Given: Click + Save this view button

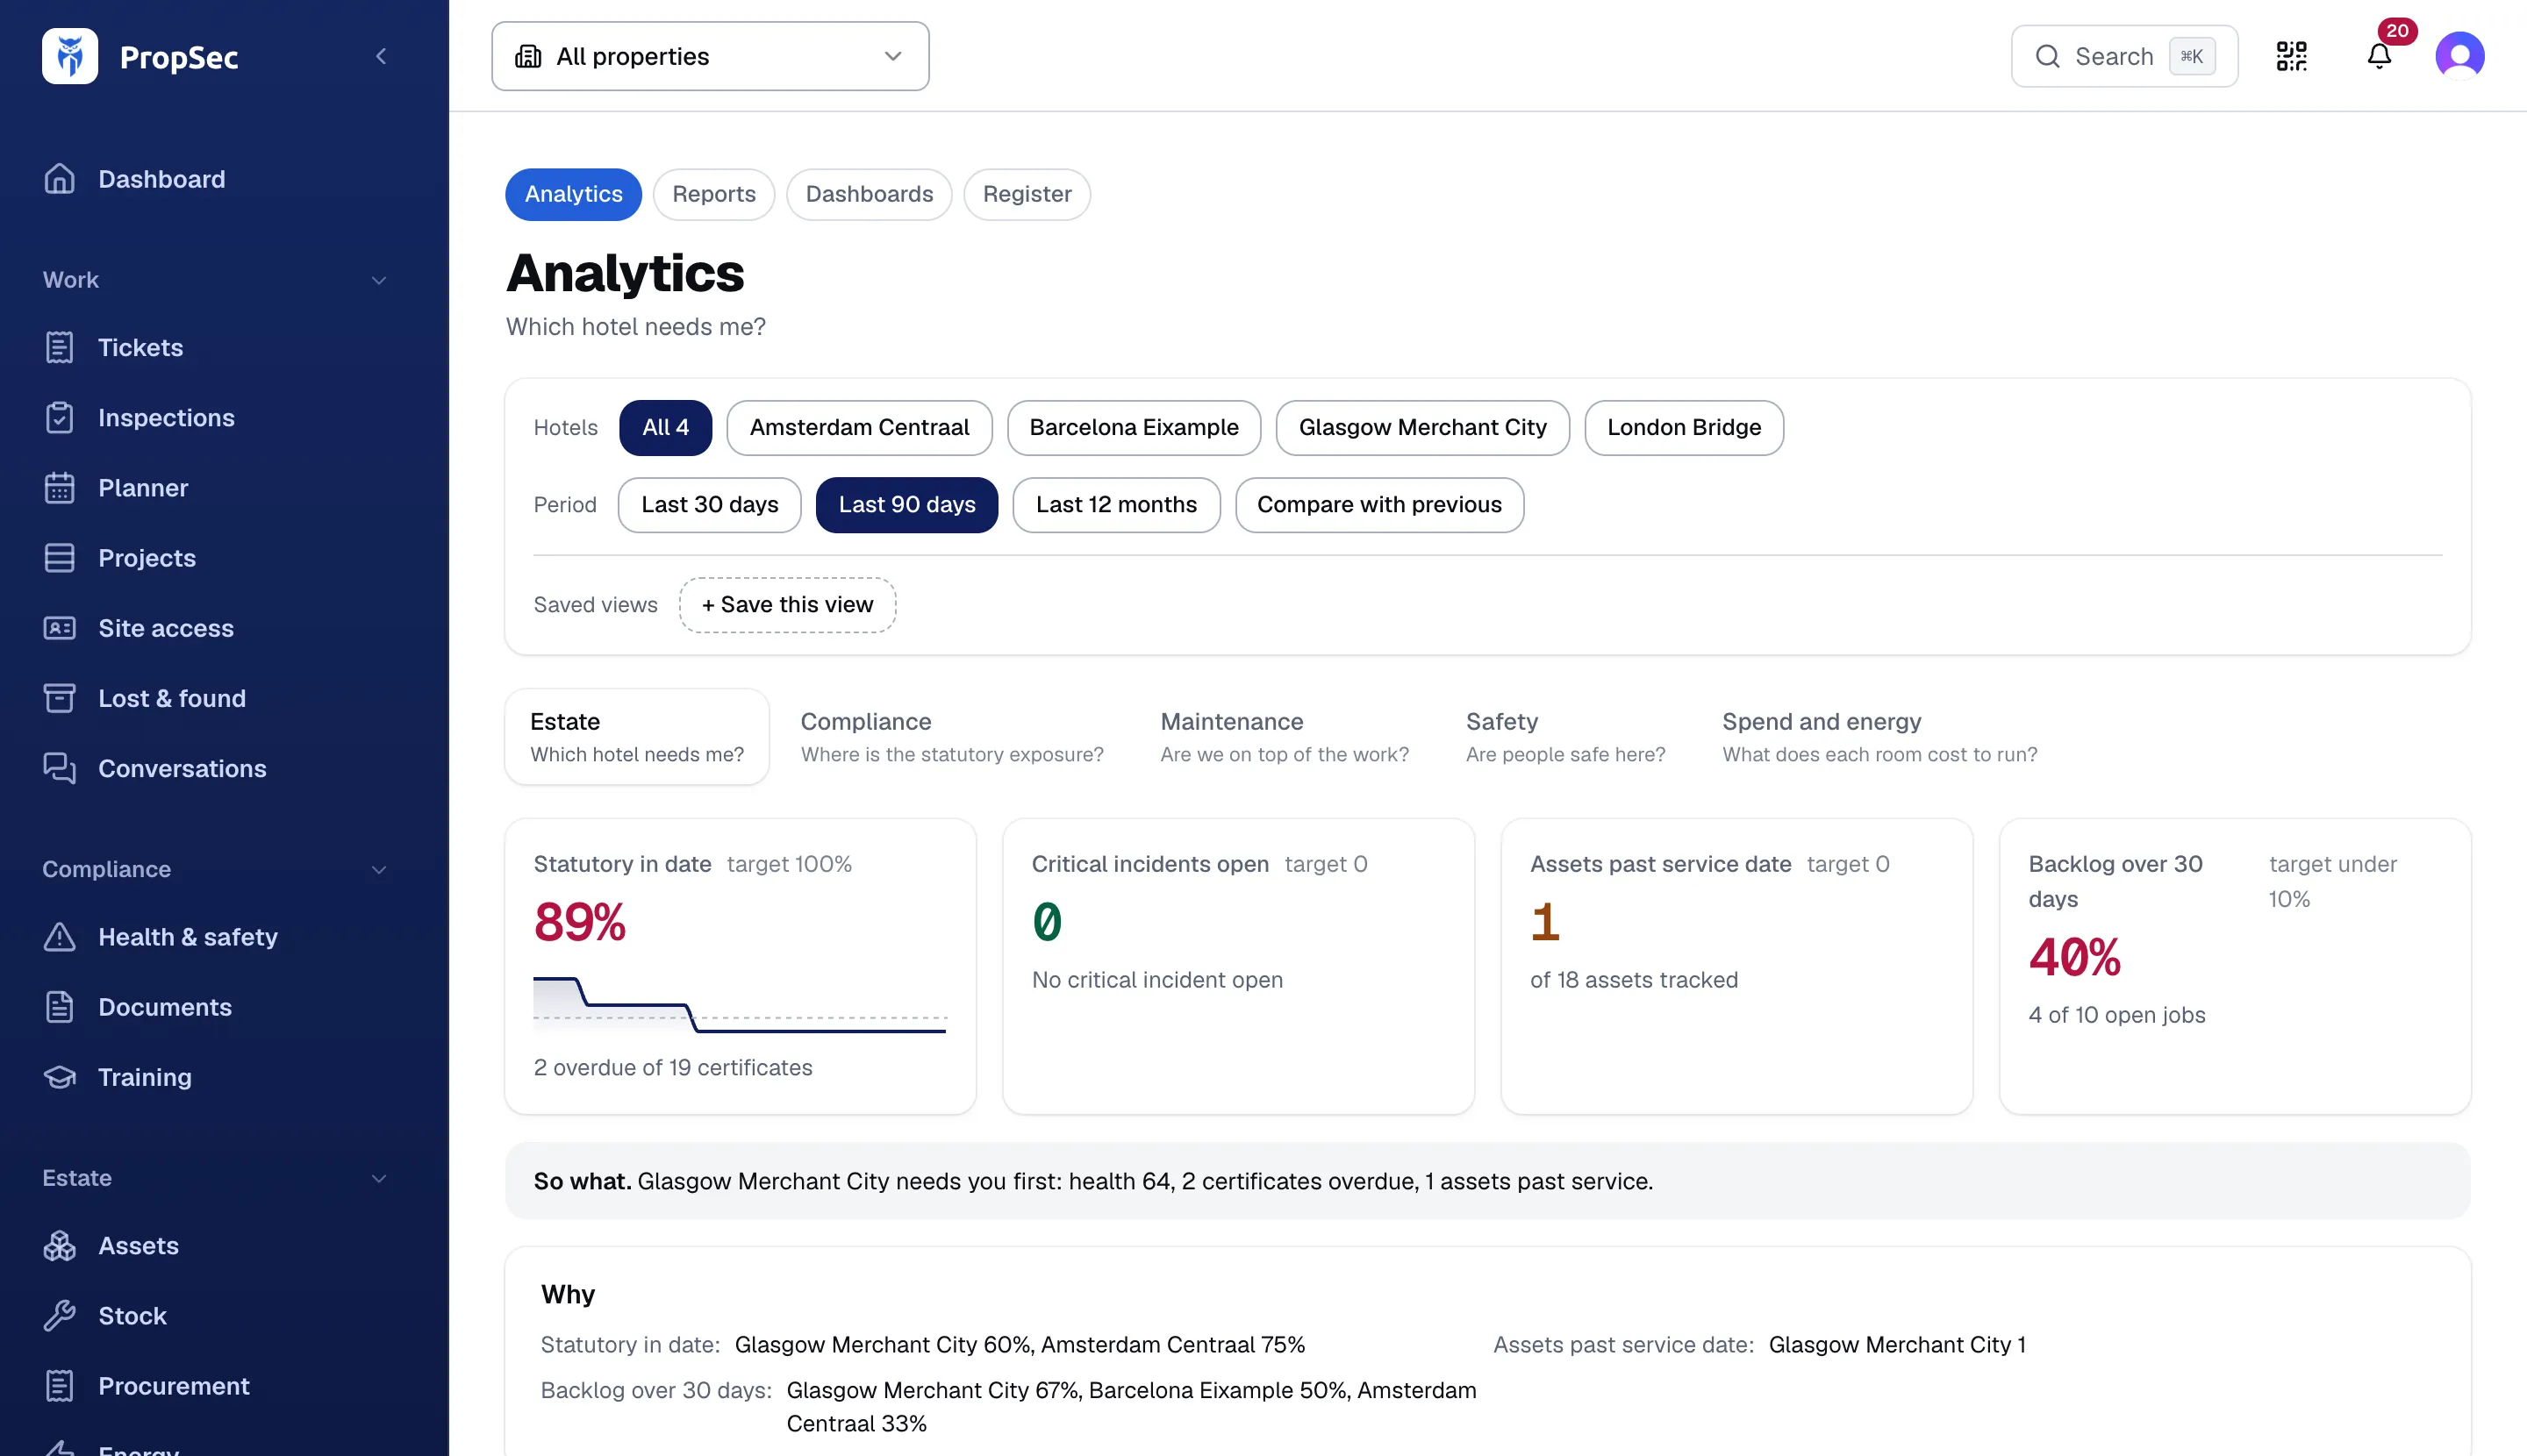Looking at the screenshot, I should point(787,605).
